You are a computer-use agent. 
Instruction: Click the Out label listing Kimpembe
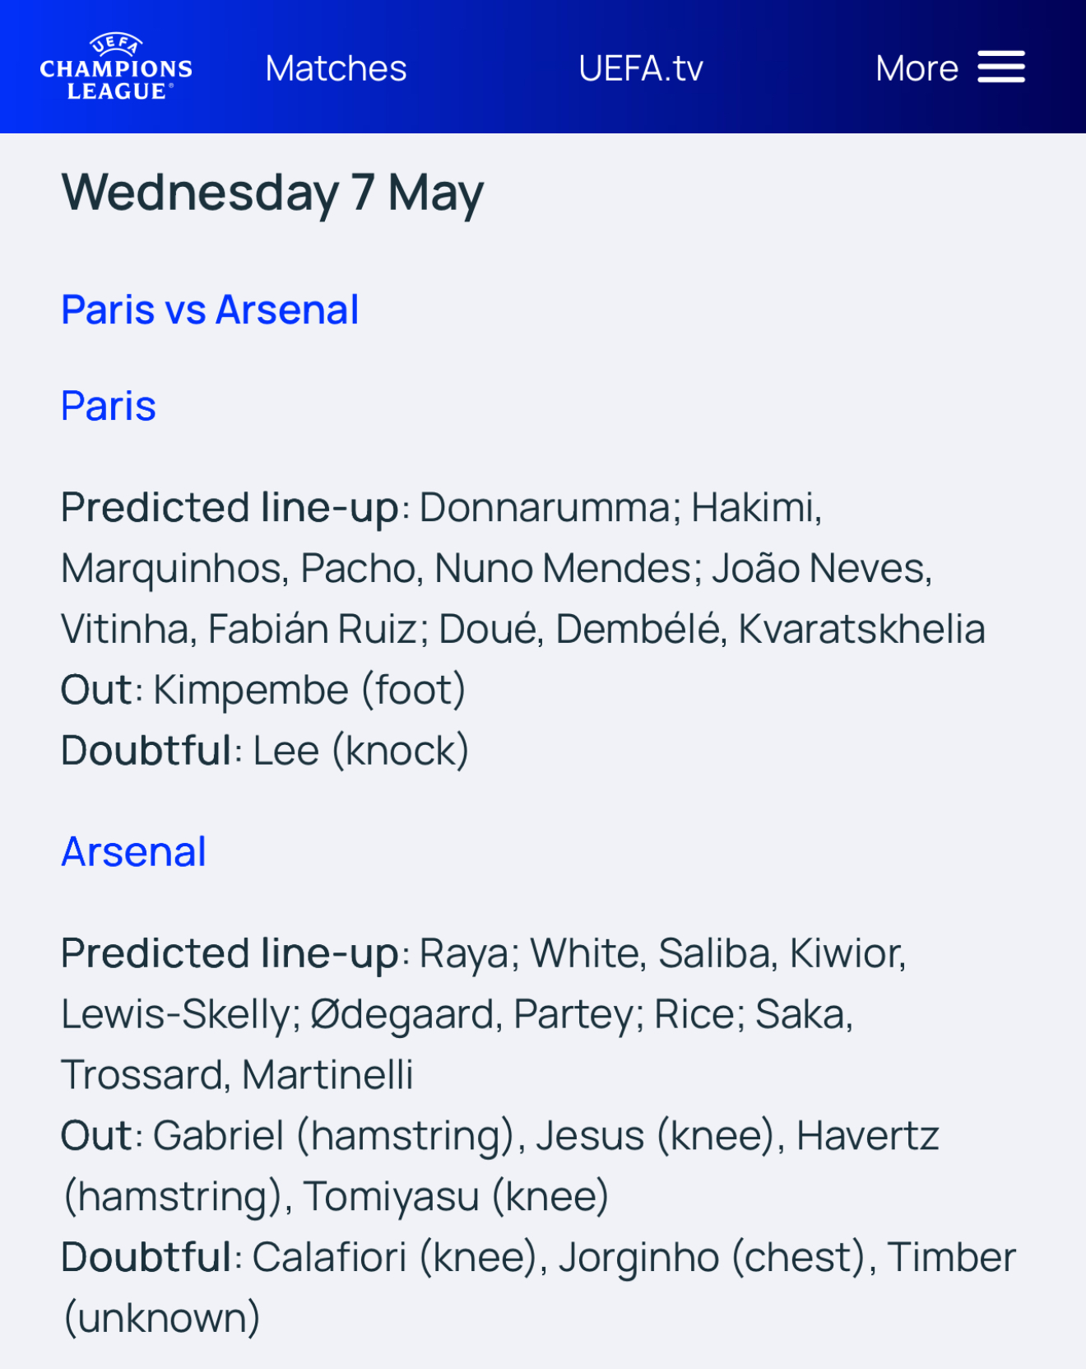pyautogui.click(x=96, y=690)
